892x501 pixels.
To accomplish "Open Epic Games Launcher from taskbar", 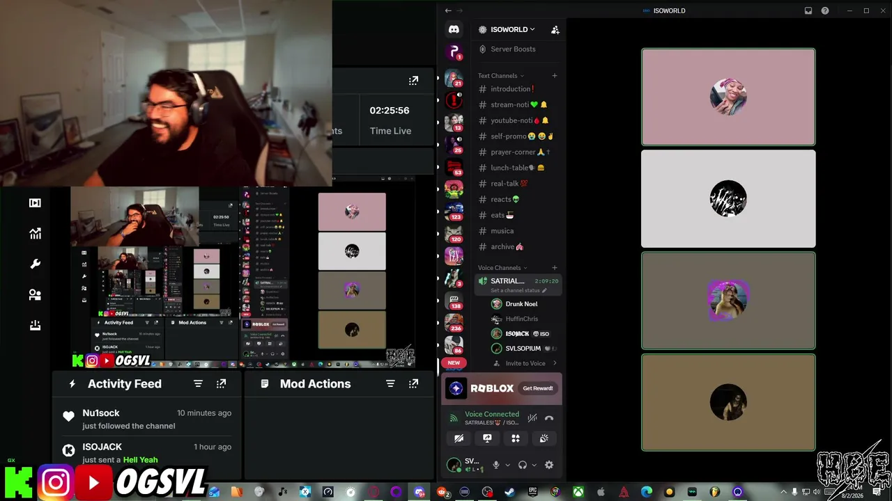I will click(533, 492).
